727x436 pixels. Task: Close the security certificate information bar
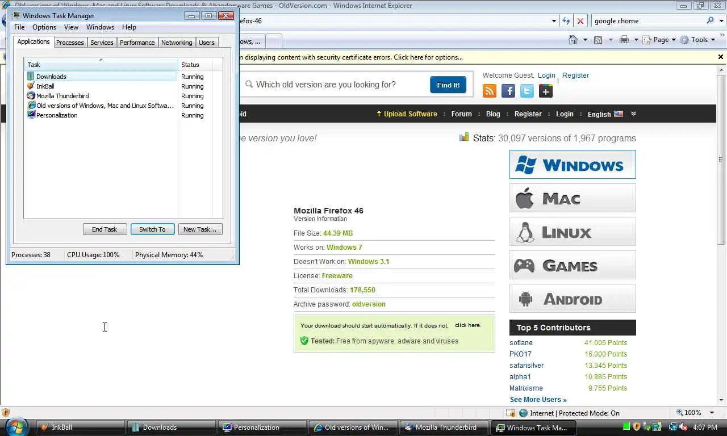[721, 57]
